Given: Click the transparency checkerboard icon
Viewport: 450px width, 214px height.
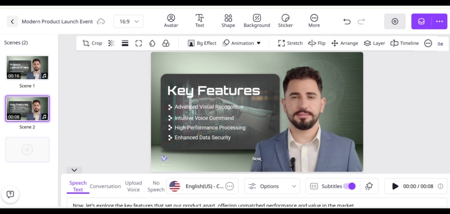Looking at the screenshot, I should coord(111,43).
